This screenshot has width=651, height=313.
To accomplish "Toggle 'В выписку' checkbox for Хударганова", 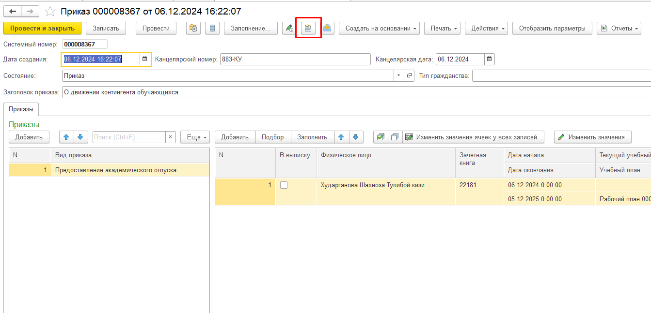I will click(x=284, y=185).
